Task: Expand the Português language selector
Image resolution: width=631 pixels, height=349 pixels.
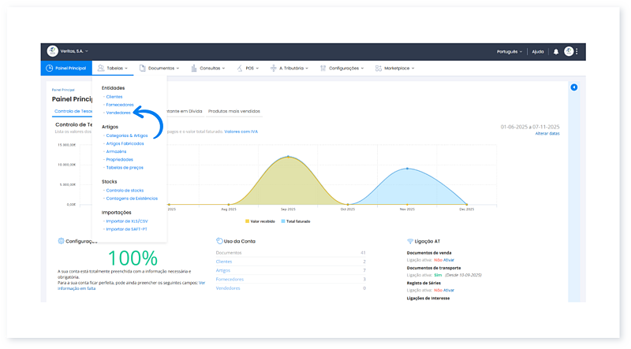Action: click(510, 51)
